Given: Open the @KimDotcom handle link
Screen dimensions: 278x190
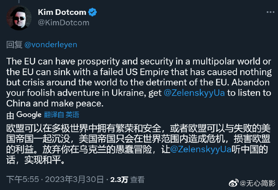Looking at the screenshot, I should pos(63,22).
